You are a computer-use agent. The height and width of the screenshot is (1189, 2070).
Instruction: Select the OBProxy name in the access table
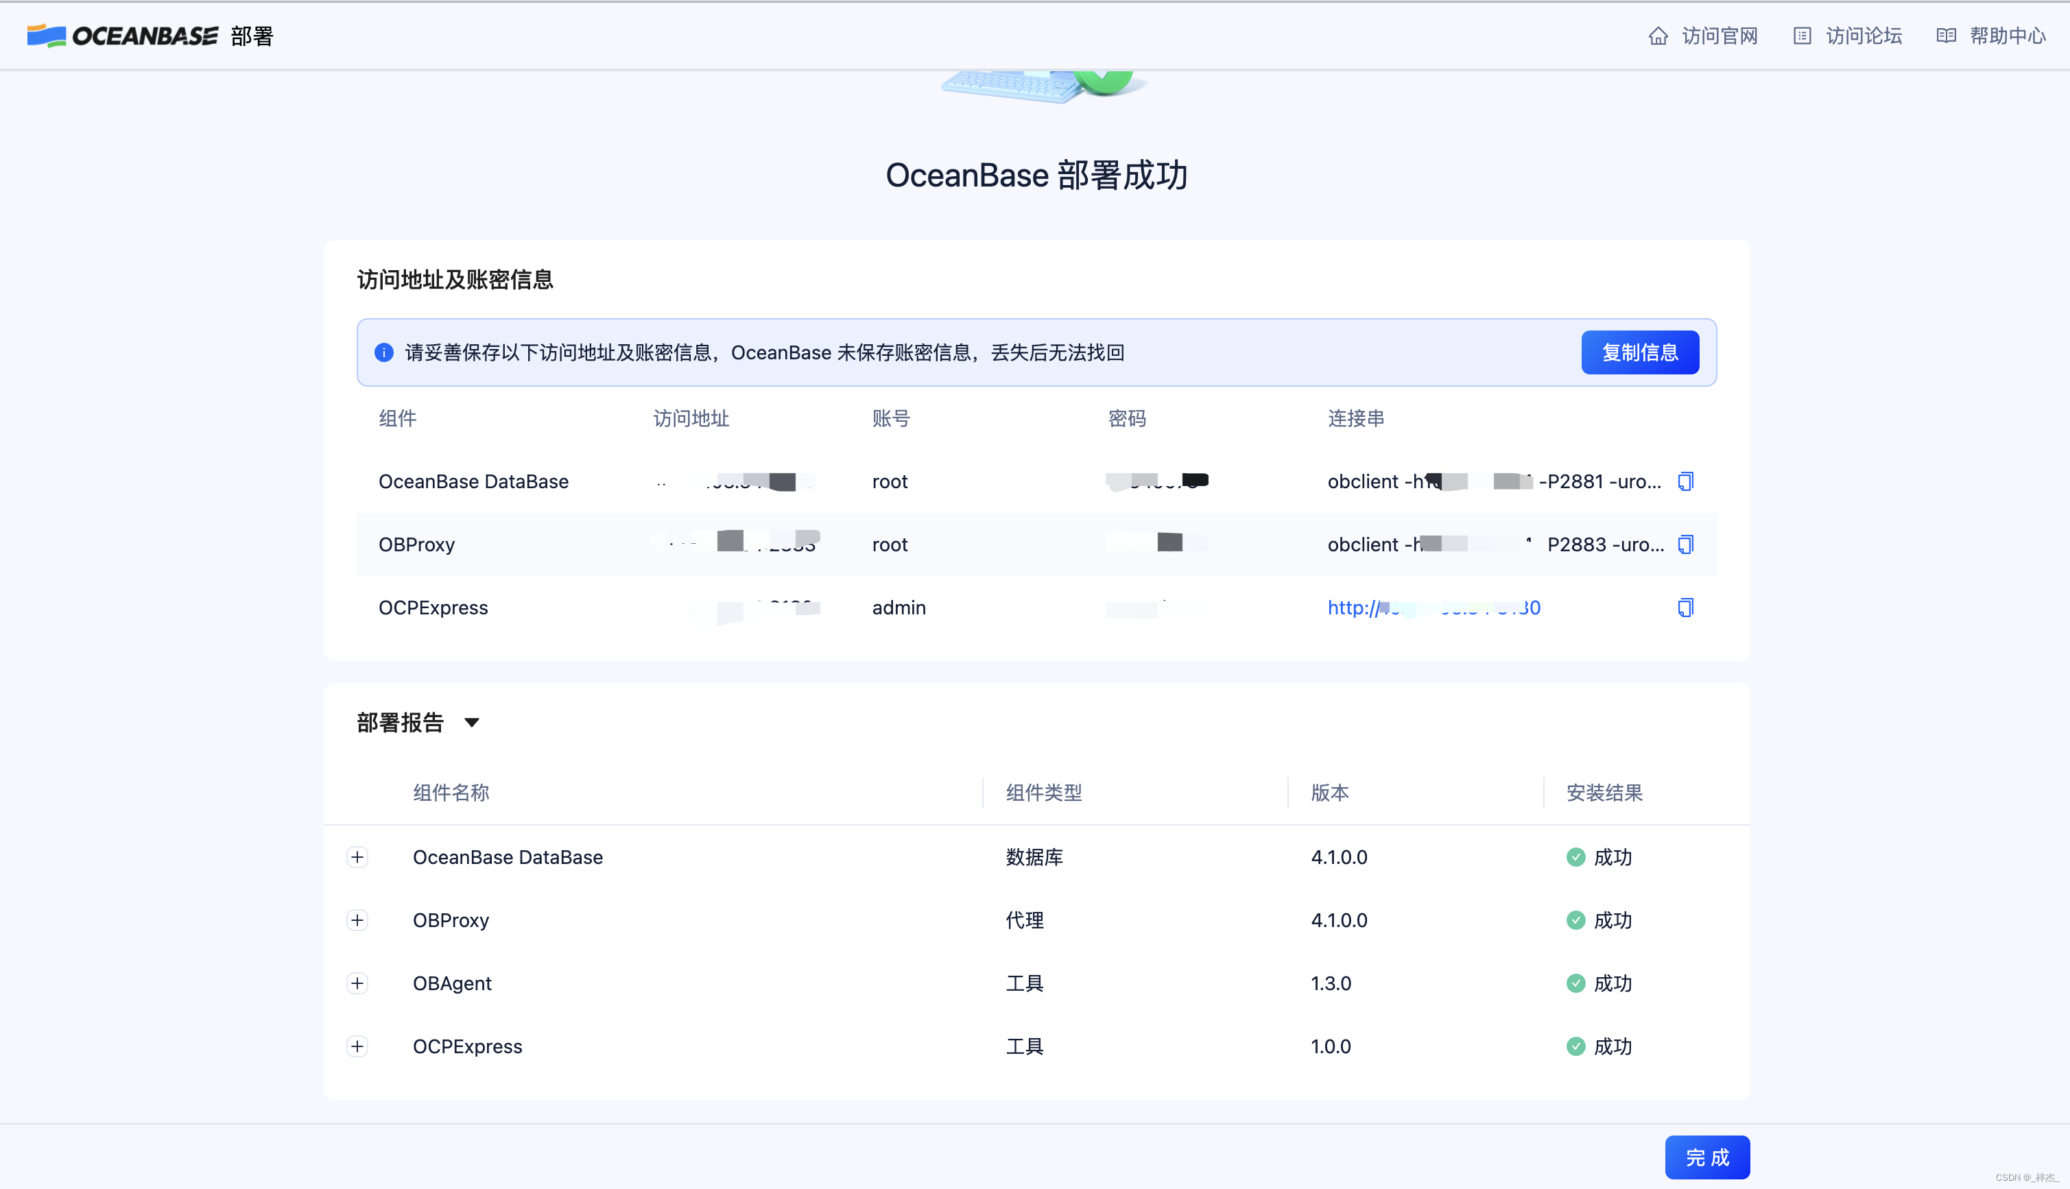pyautogui.click(x=416, y=544)
